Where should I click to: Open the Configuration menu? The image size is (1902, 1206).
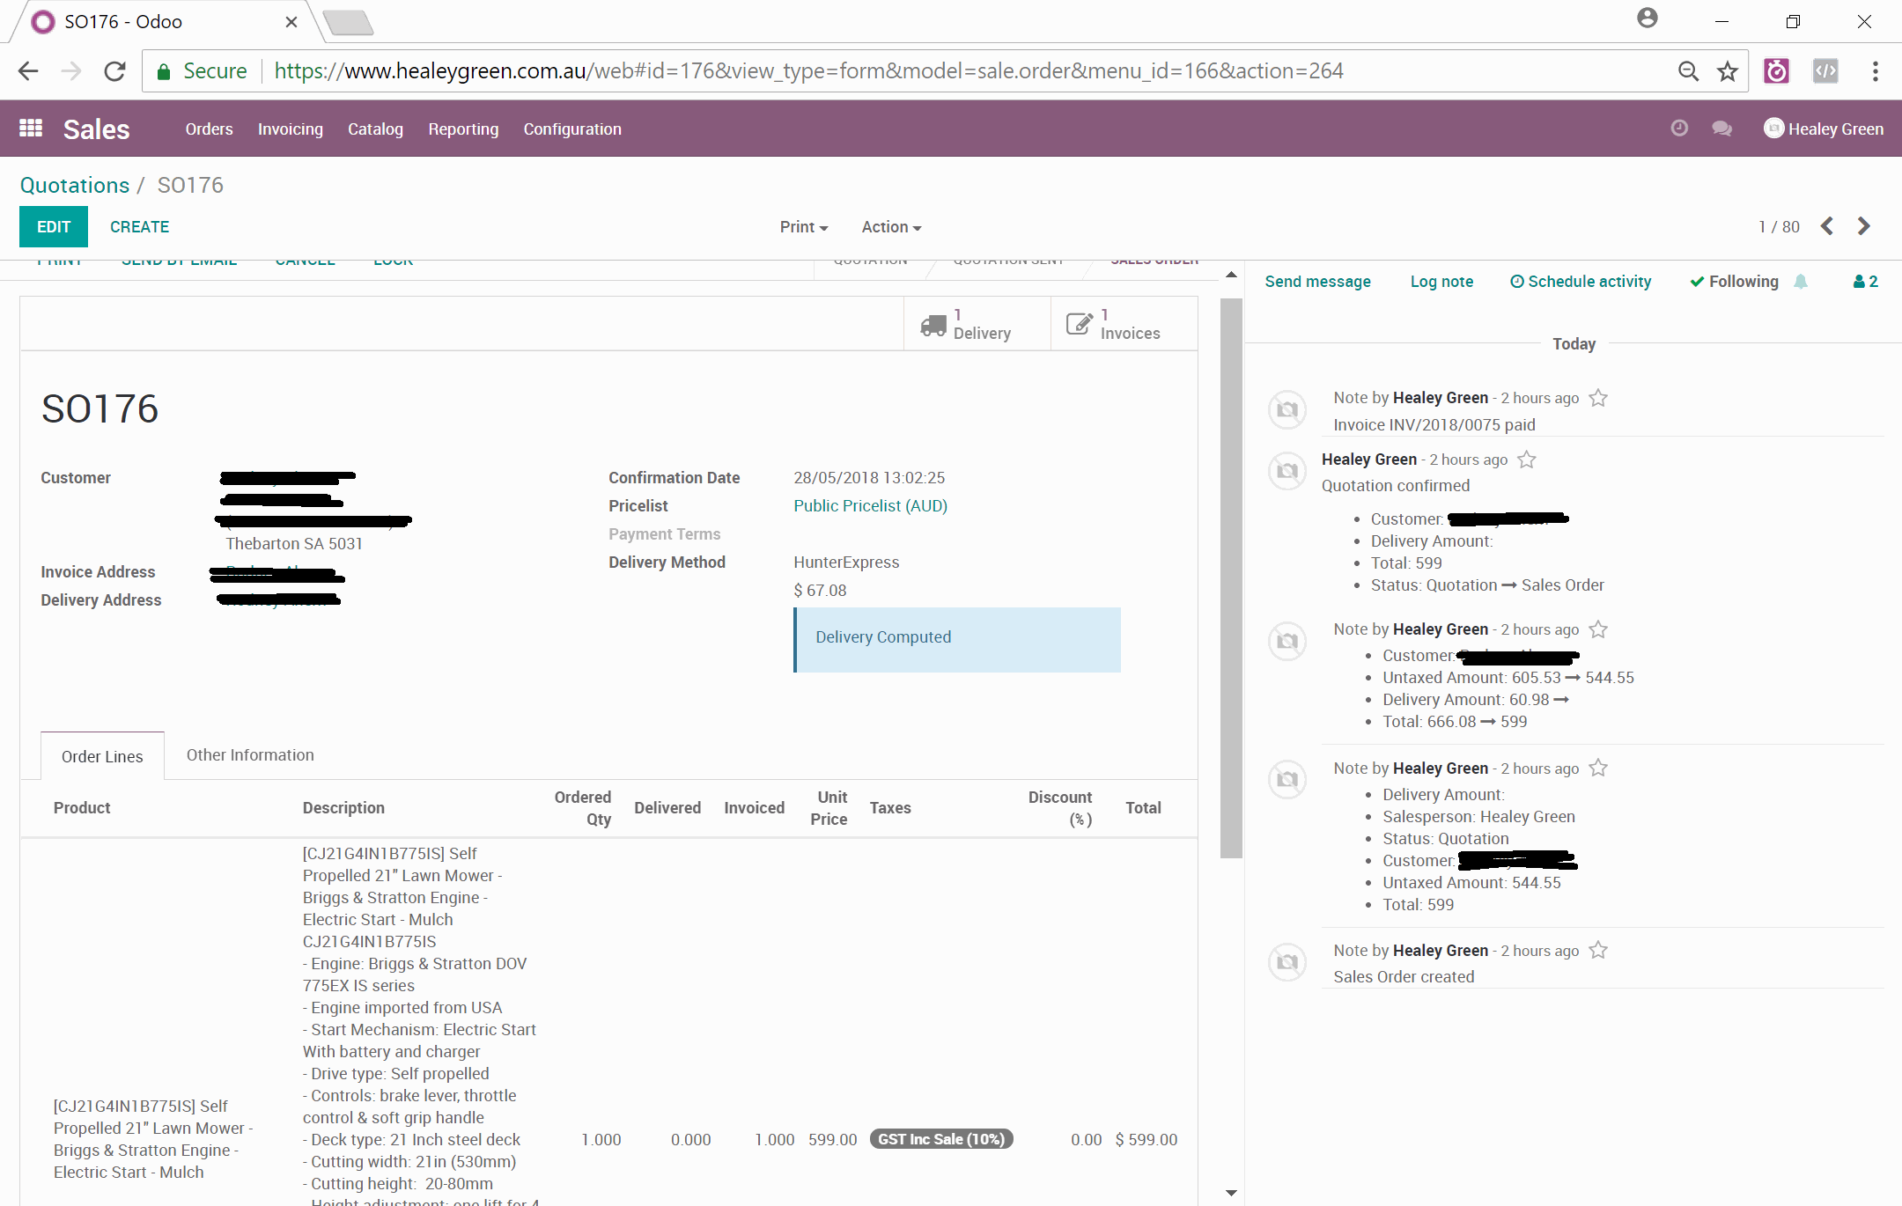pyautogui.click(x=572, y=129)
